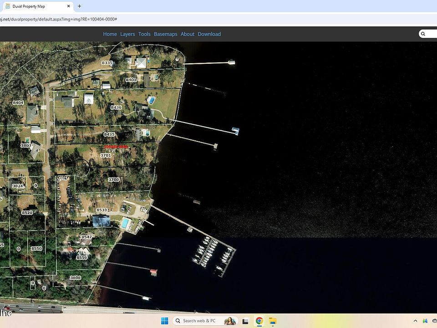The width and height of the screenshot is (437, 328).
Task: Click the Chrome icon in the taskbar
Action: 259,321
